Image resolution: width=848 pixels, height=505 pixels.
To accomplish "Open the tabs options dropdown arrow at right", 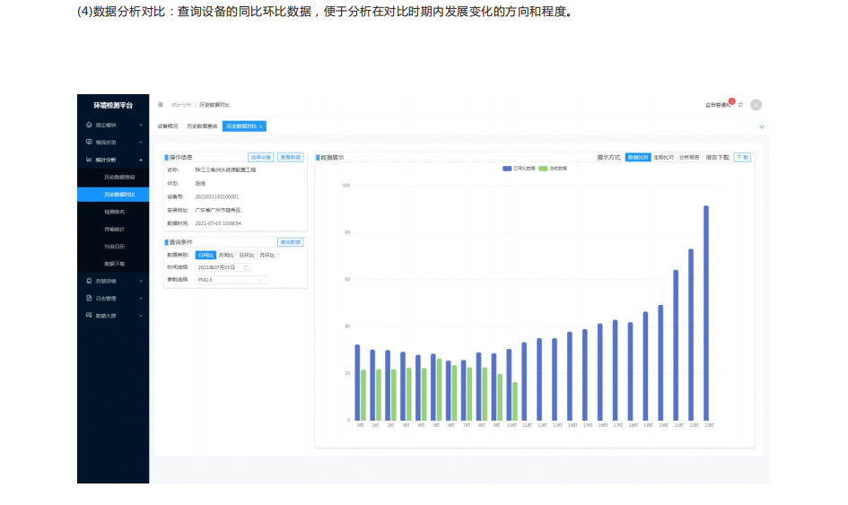I will (x=762, y=126).
